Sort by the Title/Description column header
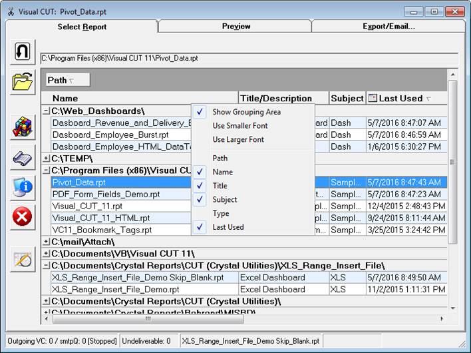 [283, 99]
